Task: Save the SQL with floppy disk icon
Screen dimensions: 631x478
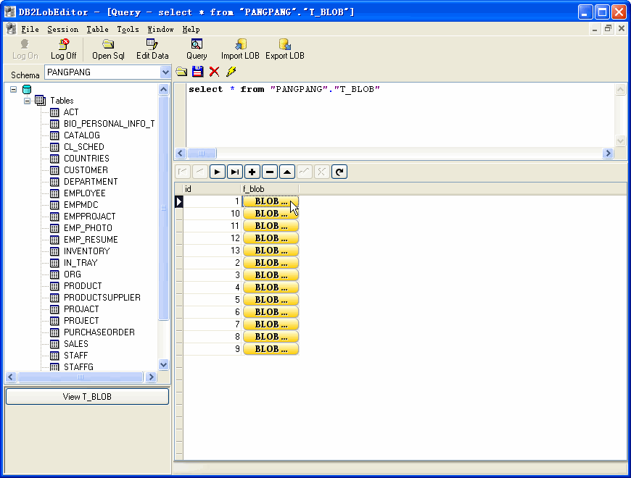Action: [197, 72]
